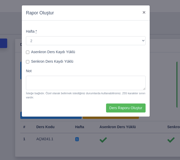Click the # column header
The width and height of the screenshot is (180, 160).
tap(24, 127)
